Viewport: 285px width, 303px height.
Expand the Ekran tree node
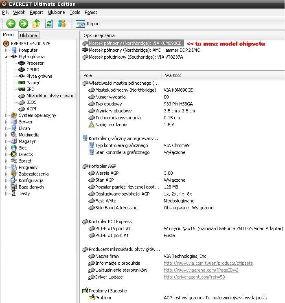pyautogui.click(x=6, y=129)
